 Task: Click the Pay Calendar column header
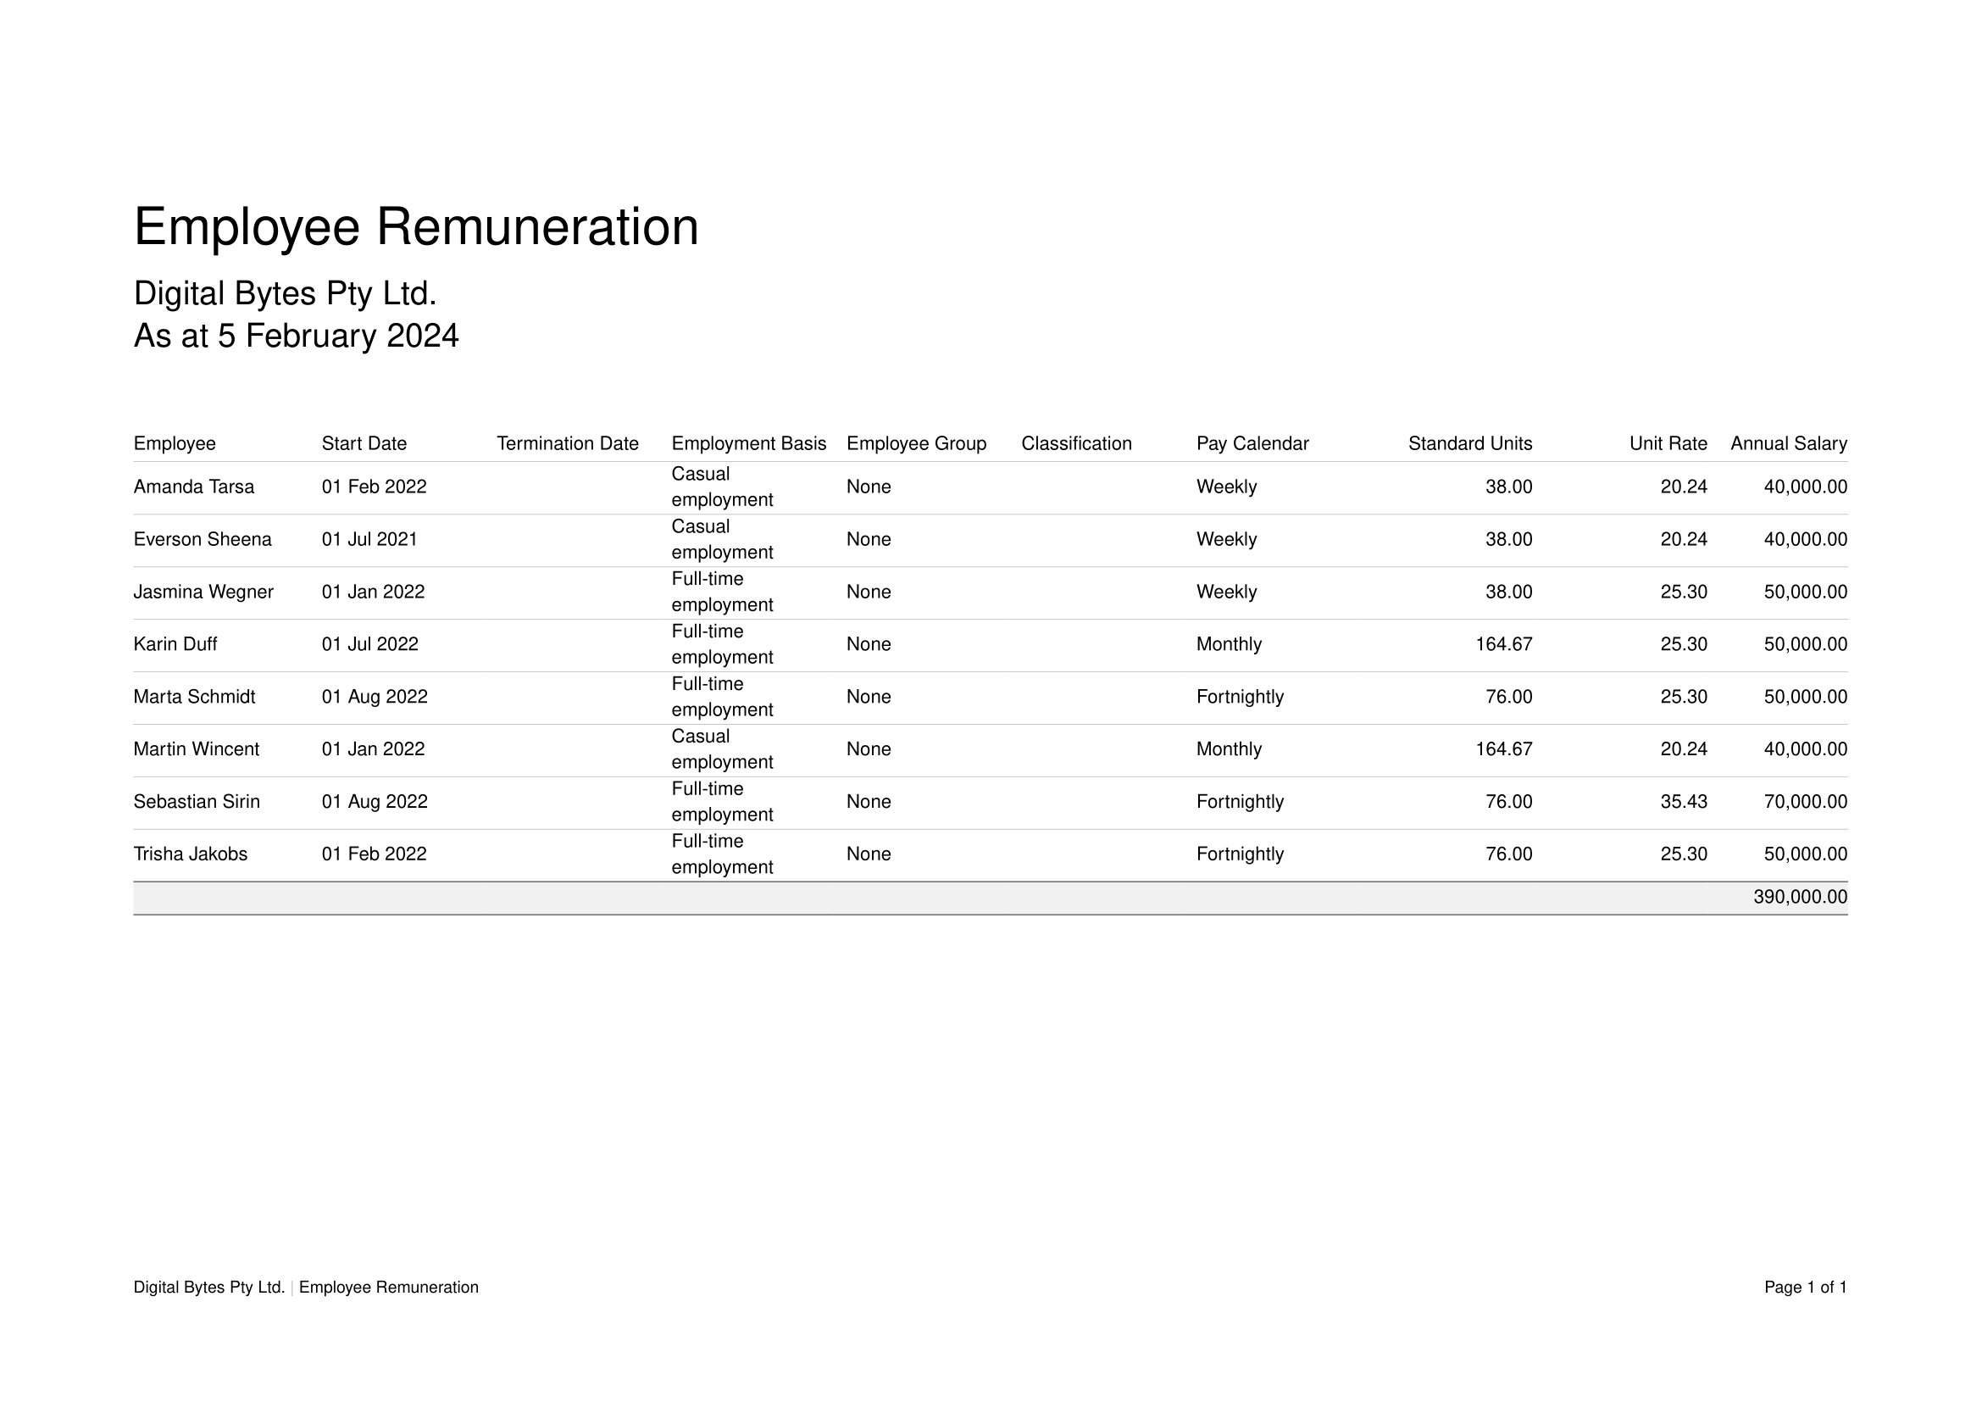(1252, 443)
